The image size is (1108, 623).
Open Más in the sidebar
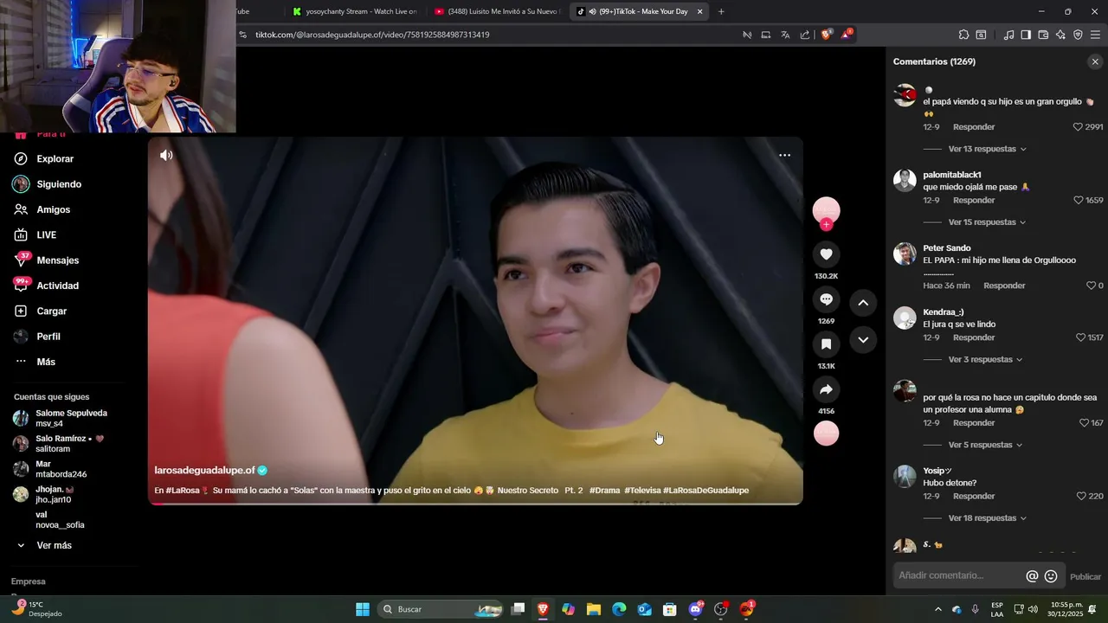46,362
